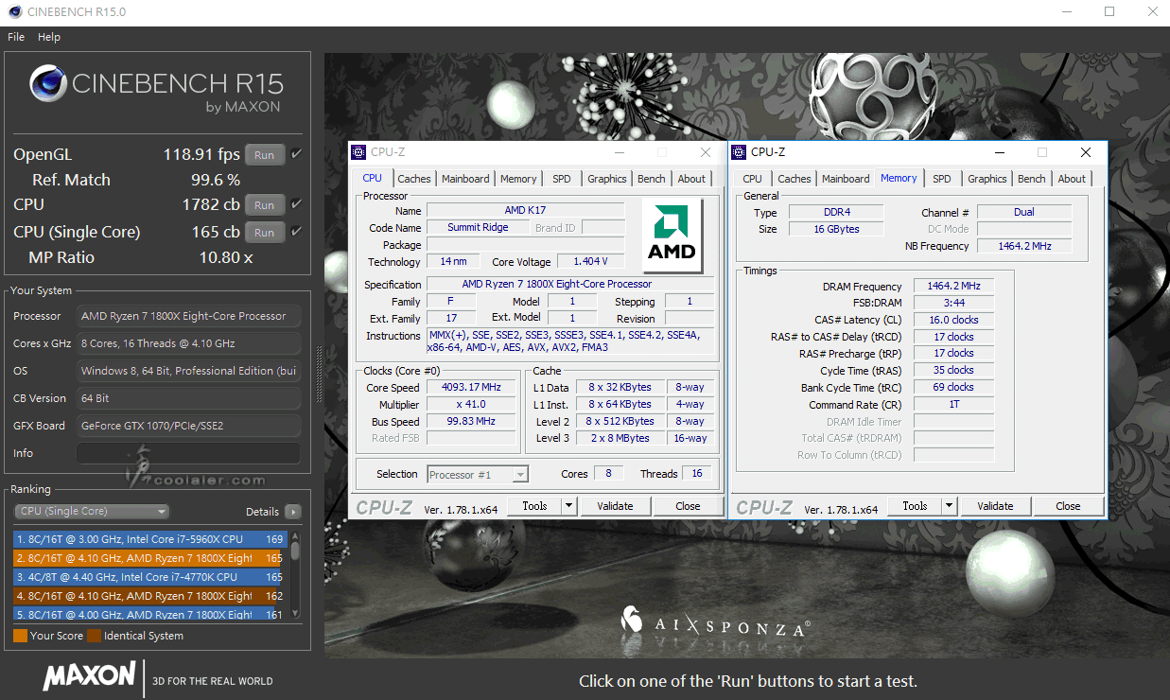
Task: Select ranking row 1, Intel Core i7-5960X
Action: [150, 539]
